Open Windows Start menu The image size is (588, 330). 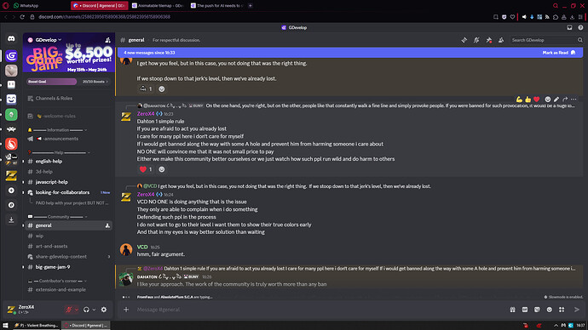[5, 325]
